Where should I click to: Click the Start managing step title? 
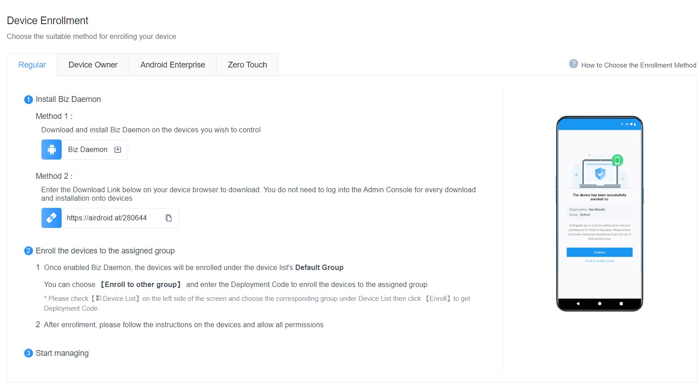click(x=62, y=353)
